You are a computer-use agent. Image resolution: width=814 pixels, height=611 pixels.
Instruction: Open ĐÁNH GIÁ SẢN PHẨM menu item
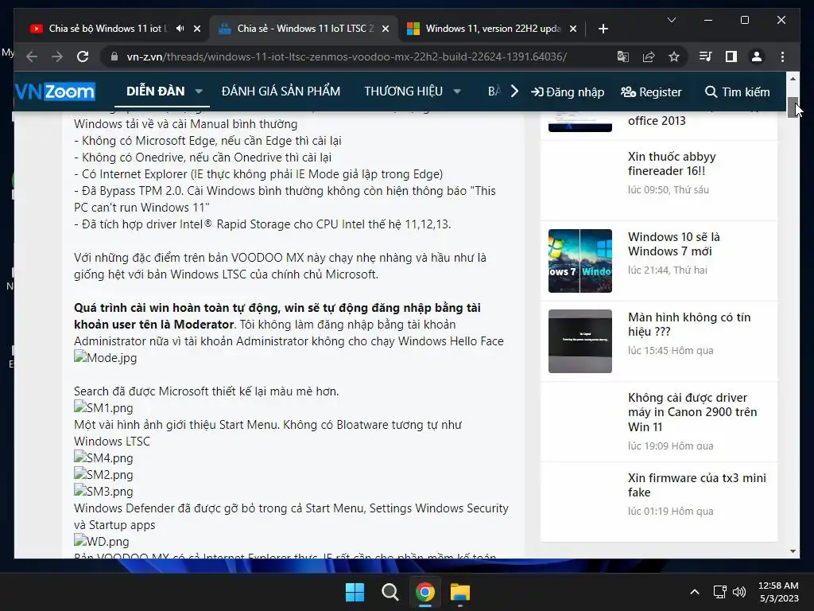coord(281,91)
